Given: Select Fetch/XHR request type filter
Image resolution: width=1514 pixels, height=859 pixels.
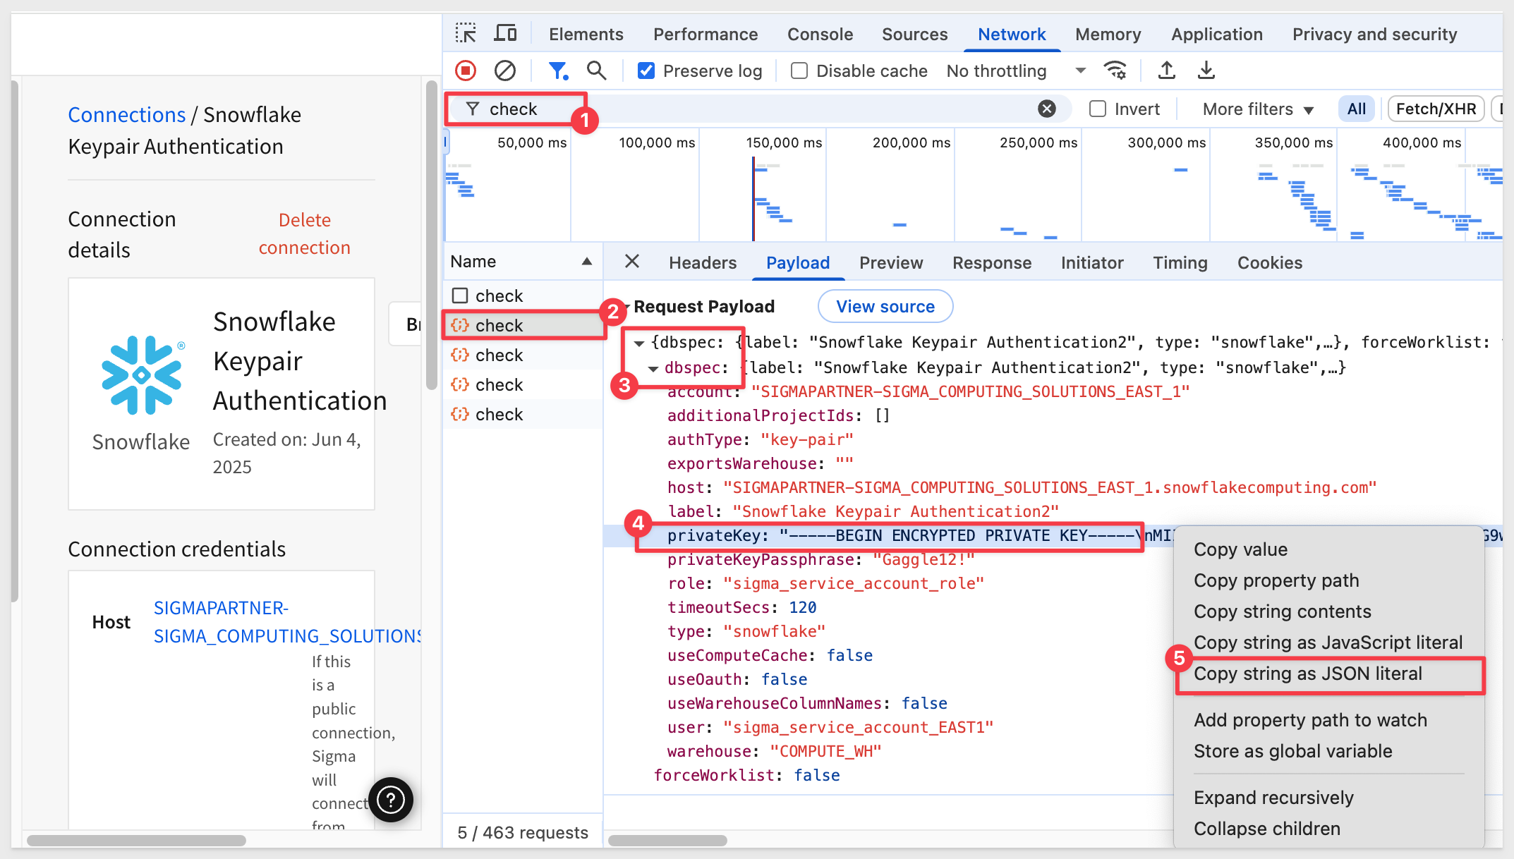Looking at the screenshot, I should tap(1436, 109).
